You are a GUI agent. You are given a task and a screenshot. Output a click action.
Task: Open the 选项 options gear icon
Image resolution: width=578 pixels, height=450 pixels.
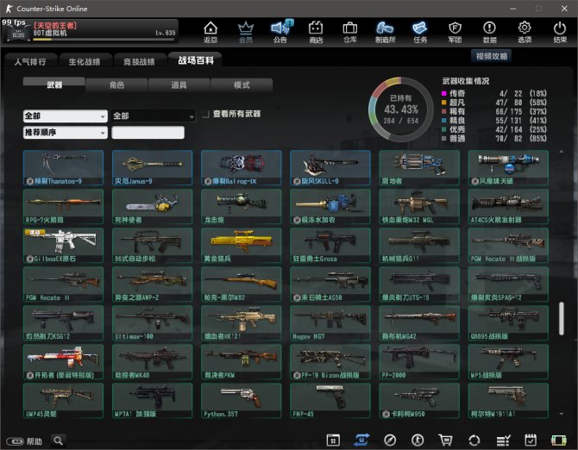click(x=525, y=32)
